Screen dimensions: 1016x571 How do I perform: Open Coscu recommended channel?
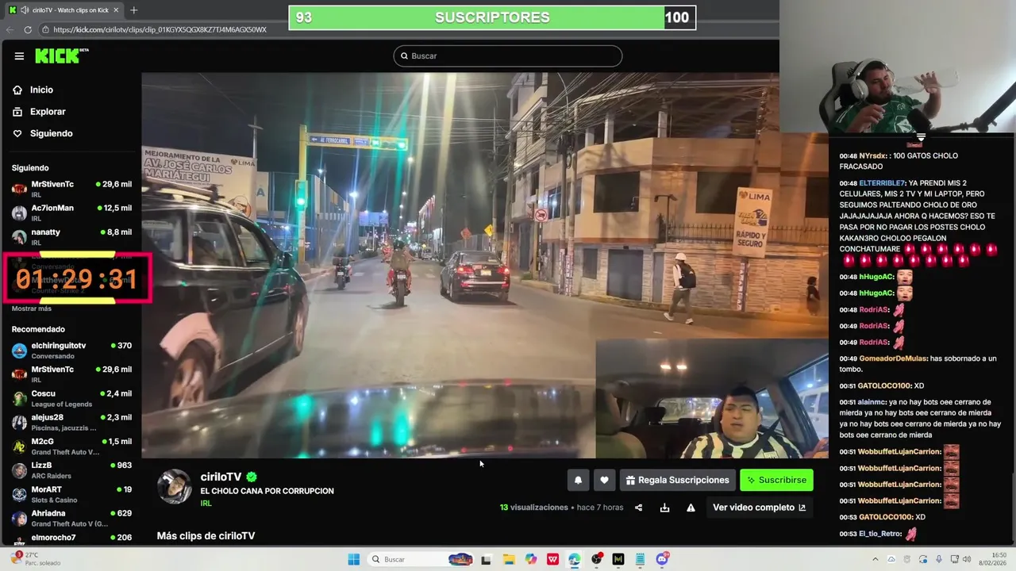tap(71, 398)
